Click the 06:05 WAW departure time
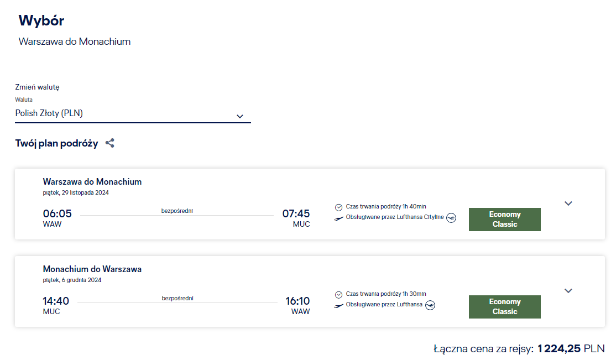 (x=58, y=213)
